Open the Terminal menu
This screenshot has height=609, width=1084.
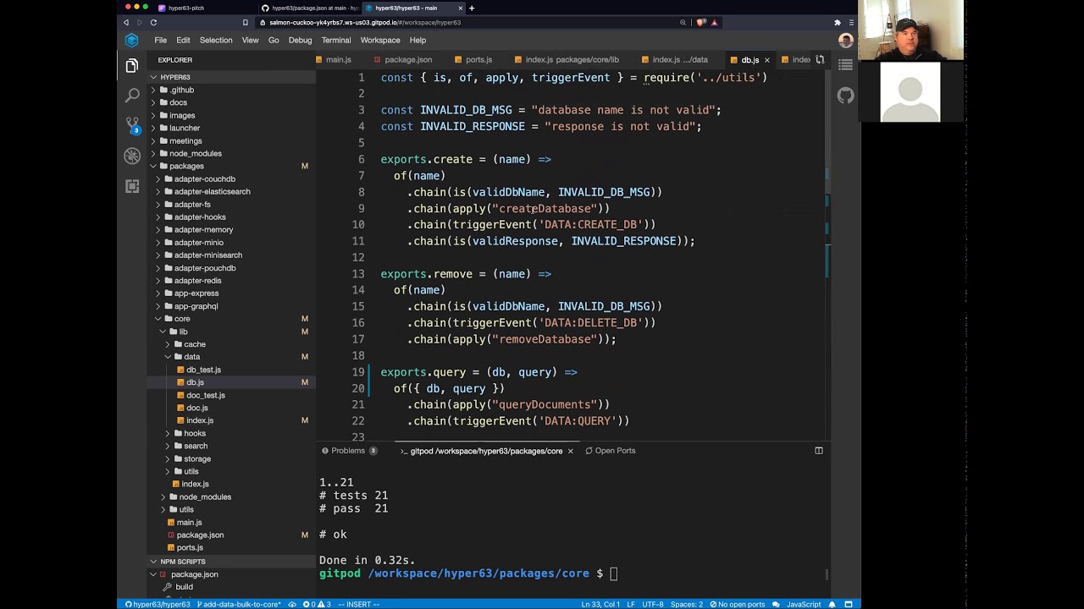pyautogui.click(x=335, y=40)
